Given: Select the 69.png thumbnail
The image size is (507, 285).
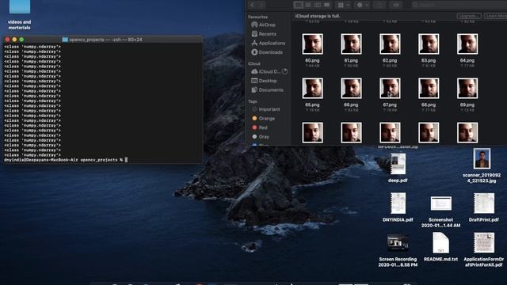Looking at the screenshot, I should pos(467,88).
